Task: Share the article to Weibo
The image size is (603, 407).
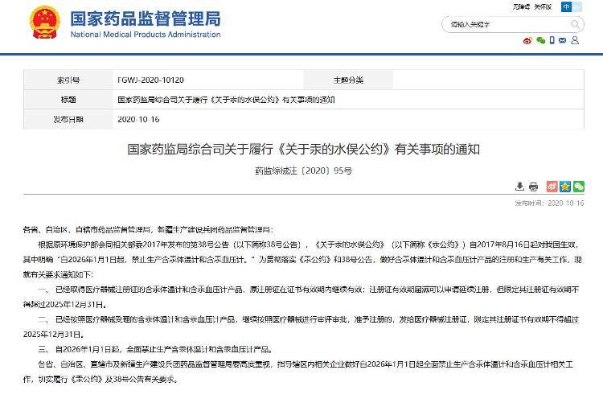Action: [552, 187]
